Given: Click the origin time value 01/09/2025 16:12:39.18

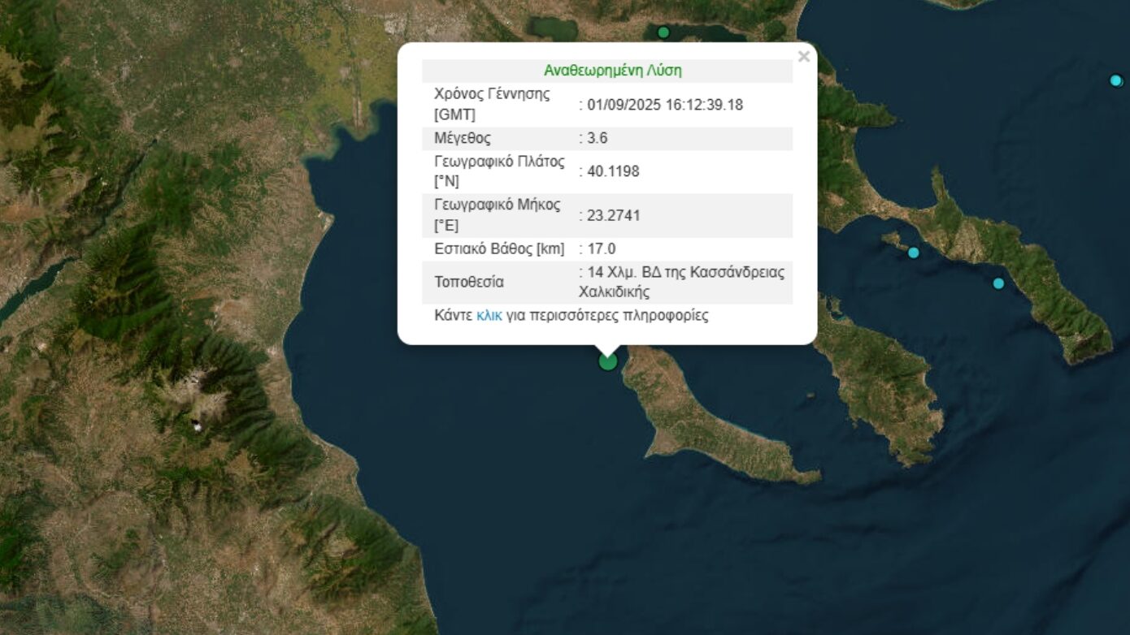Looking at the screenshot, I should tap(665, 105).
